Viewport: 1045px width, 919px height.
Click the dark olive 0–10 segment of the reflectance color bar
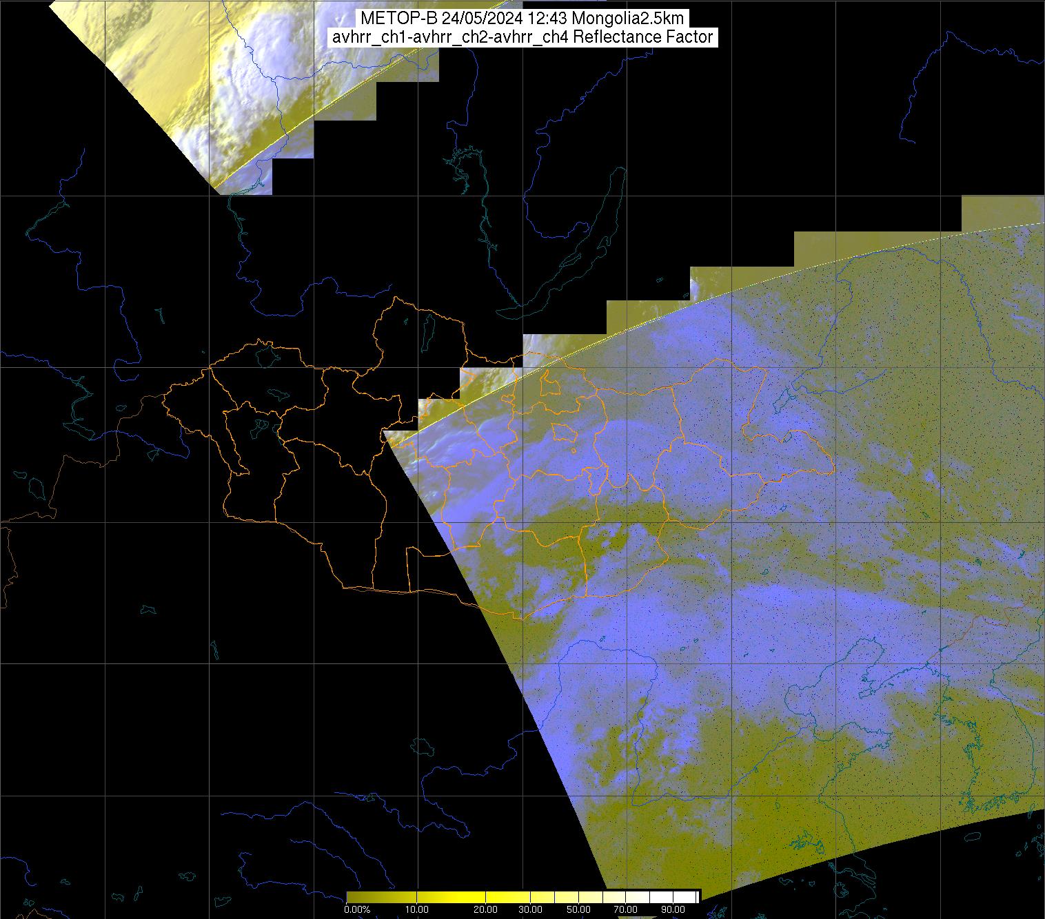(x=381, y=897)
